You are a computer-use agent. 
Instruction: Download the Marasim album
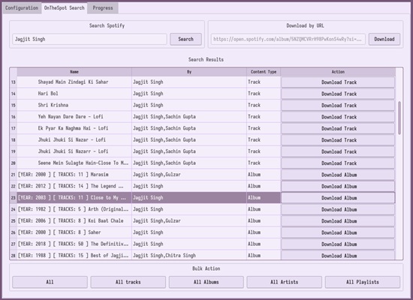coord(338,175)
